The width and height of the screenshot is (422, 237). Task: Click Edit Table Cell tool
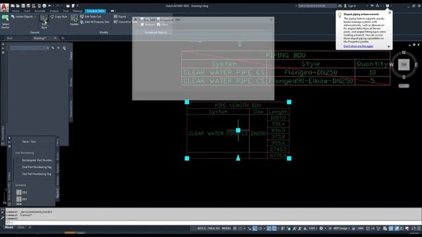[x=90, y=16]
